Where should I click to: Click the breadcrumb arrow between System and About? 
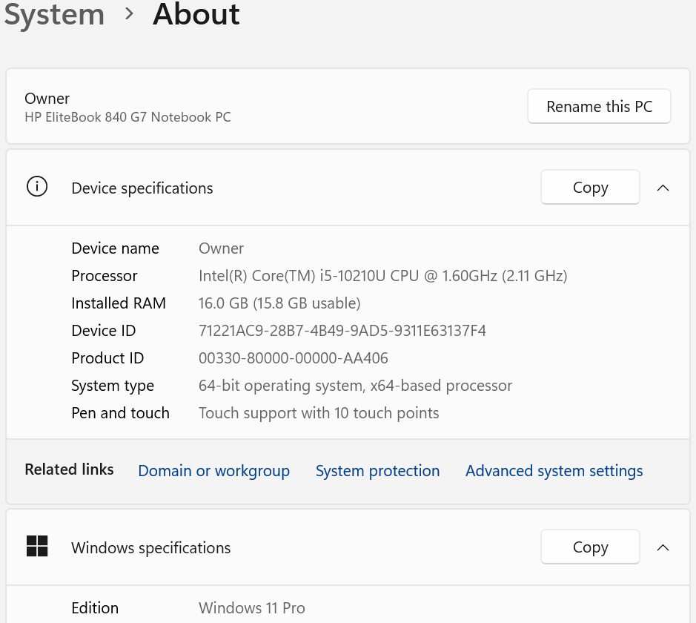[130, 14]
